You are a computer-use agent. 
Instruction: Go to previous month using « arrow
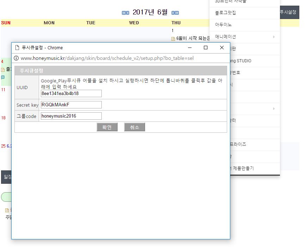point(127,12)
